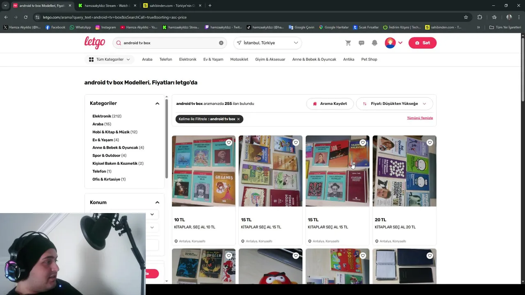Open the letgo logo homepage
This screenshot has width=525, height=295.
coord(95,43)
